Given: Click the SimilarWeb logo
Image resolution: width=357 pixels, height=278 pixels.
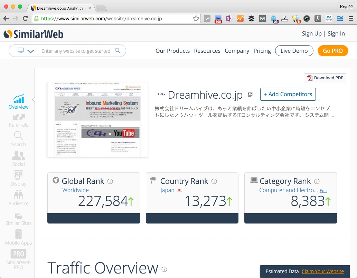Looking at the screenshot, I should (34, 34).
